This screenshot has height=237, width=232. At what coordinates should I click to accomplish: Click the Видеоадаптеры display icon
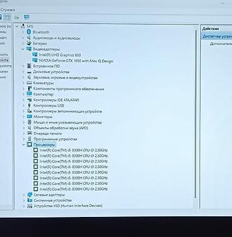(x=29, y=49)
